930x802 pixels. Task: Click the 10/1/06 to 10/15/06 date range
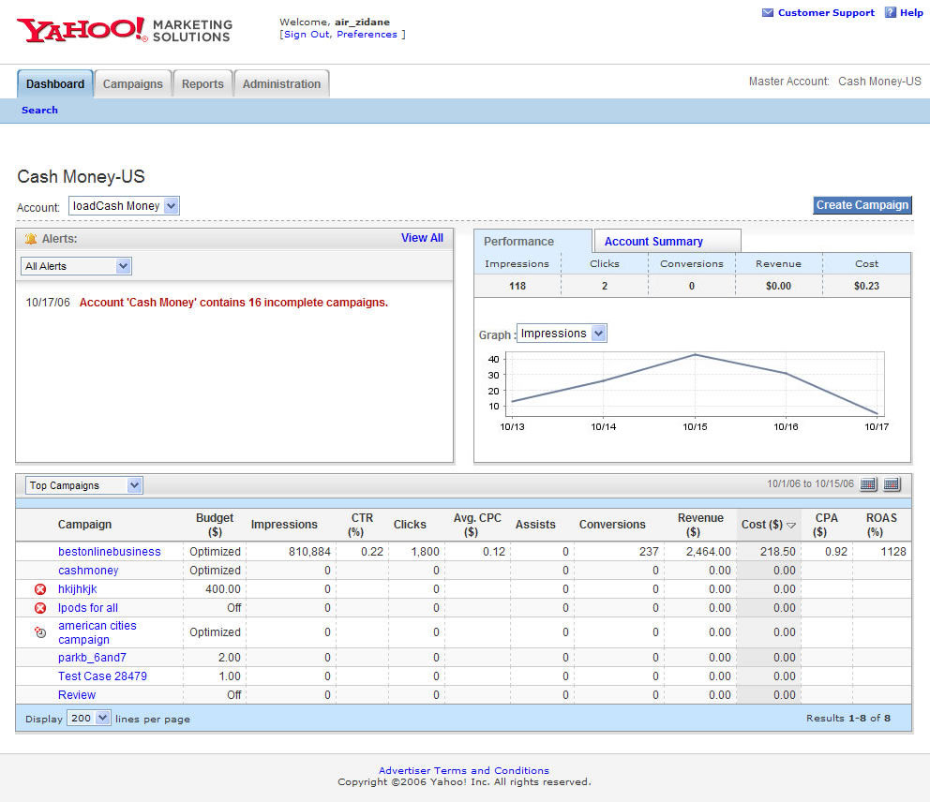tap(810, 483)
